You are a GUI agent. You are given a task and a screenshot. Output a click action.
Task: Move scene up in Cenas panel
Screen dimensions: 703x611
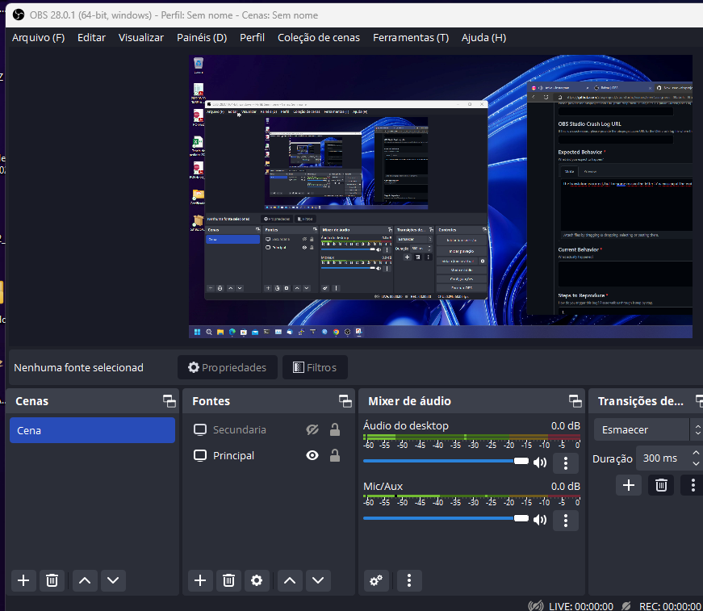pos(85,580)
